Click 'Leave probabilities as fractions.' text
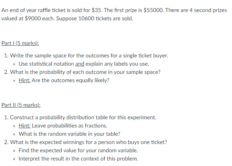Viewport: 232px width, 166px height. point(70,126)
